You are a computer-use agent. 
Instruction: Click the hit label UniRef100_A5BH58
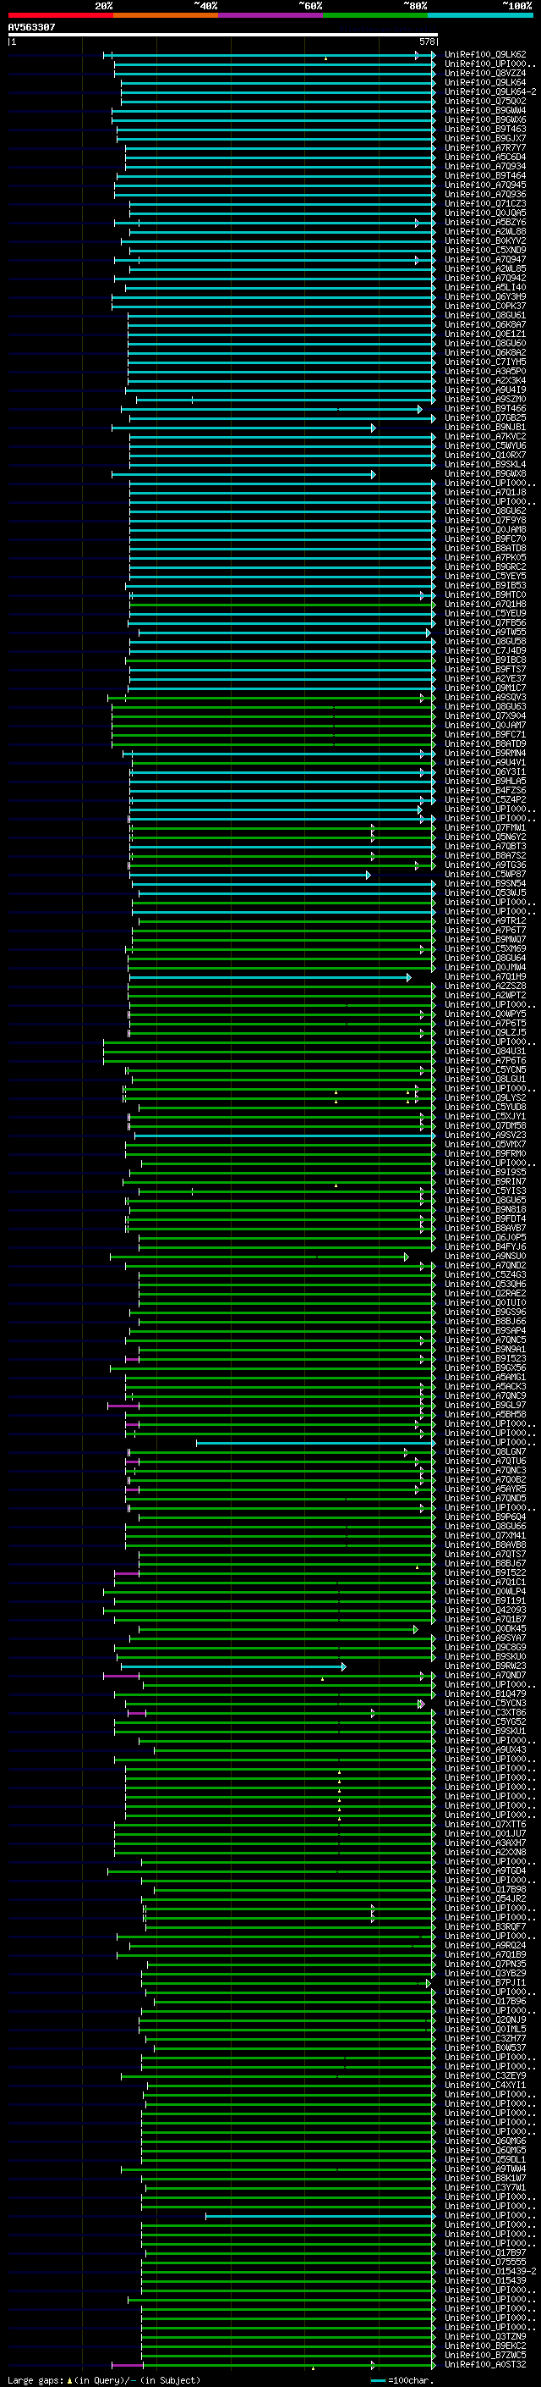(x=485, y=1414)
